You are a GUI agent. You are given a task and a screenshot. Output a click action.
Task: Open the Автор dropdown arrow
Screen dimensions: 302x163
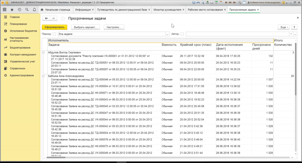coord(291,34)
